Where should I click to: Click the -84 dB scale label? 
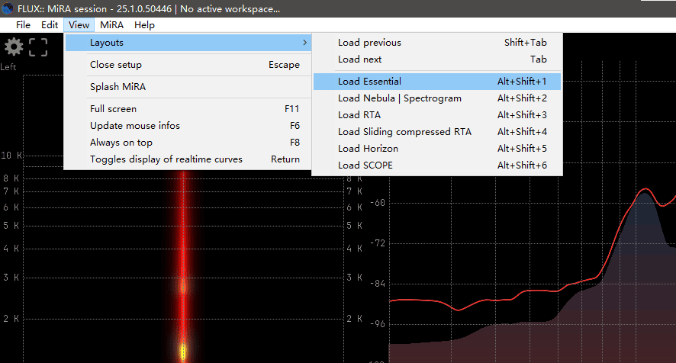[378, 284]
